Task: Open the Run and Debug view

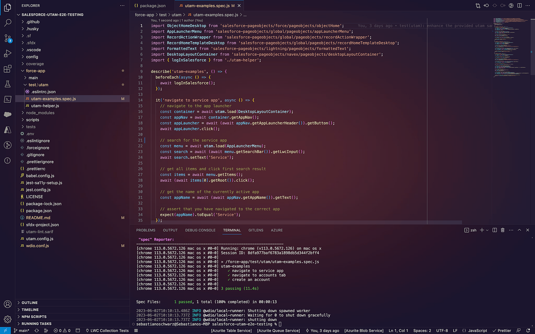Action: [x=7, y=53]
